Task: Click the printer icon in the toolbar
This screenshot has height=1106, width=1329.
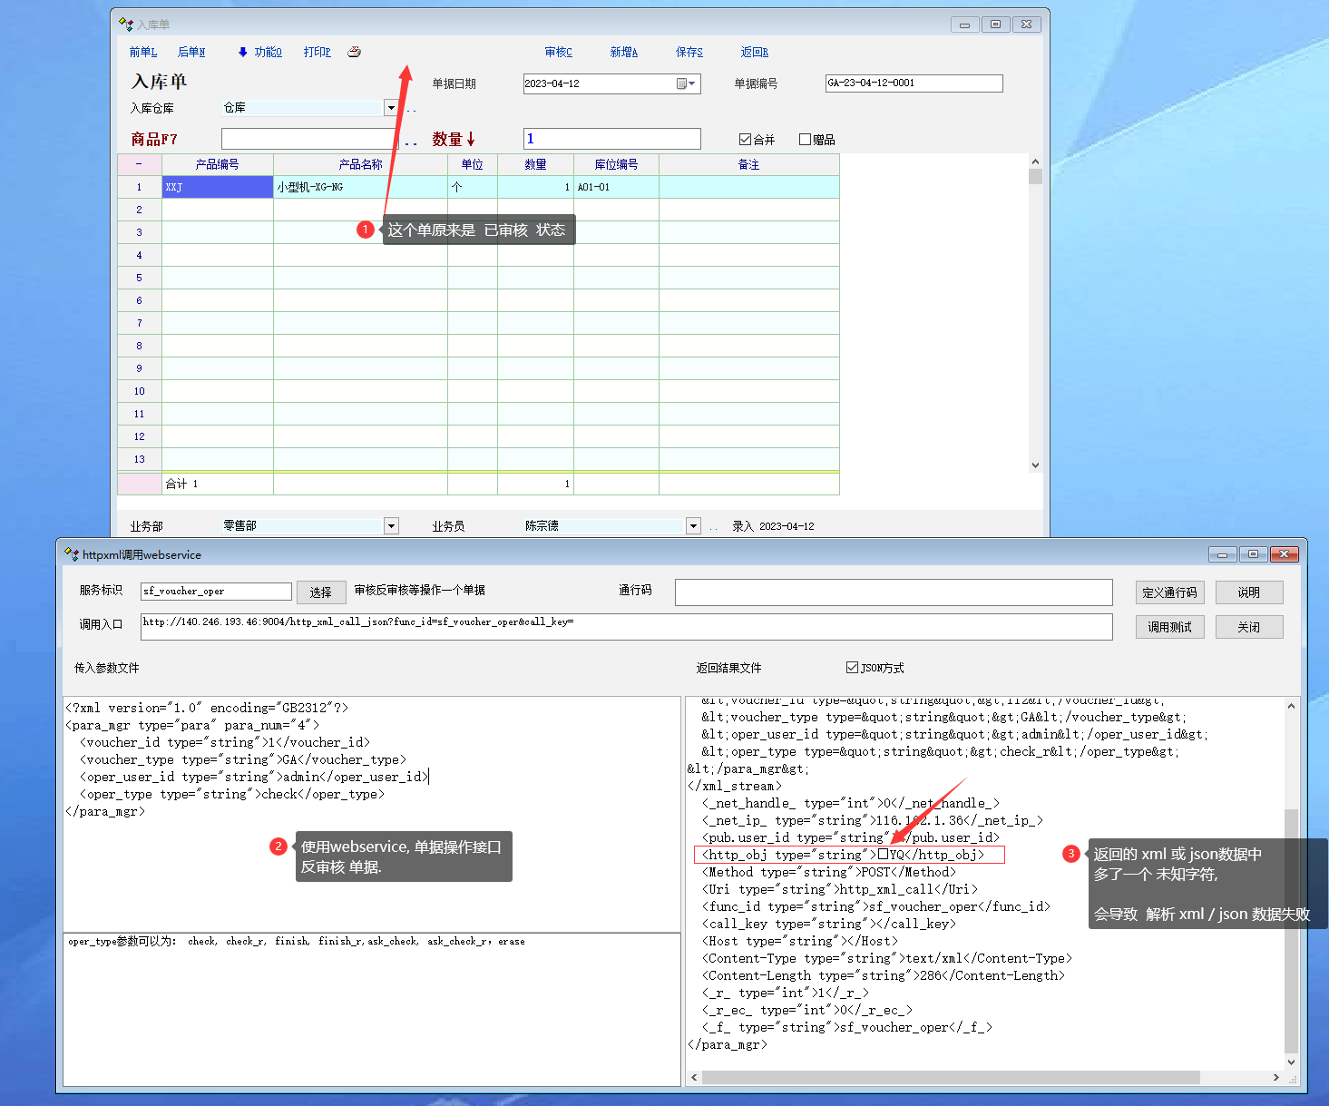Action: point(354,52)
